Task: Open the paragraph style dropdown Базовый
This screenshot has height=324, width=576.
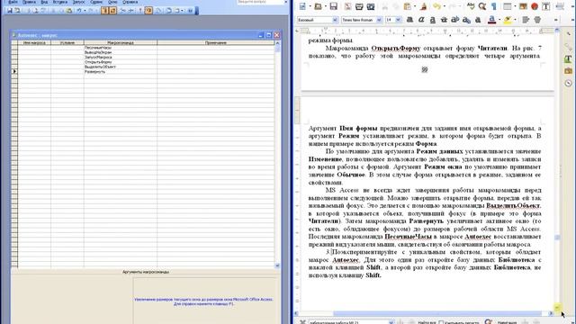Action: coord(335,20)
